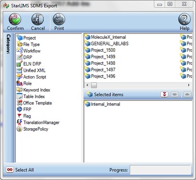This screenshot has width=196, height=180.
Task: Click the Confirm toolbar icon
Action: 15,19
